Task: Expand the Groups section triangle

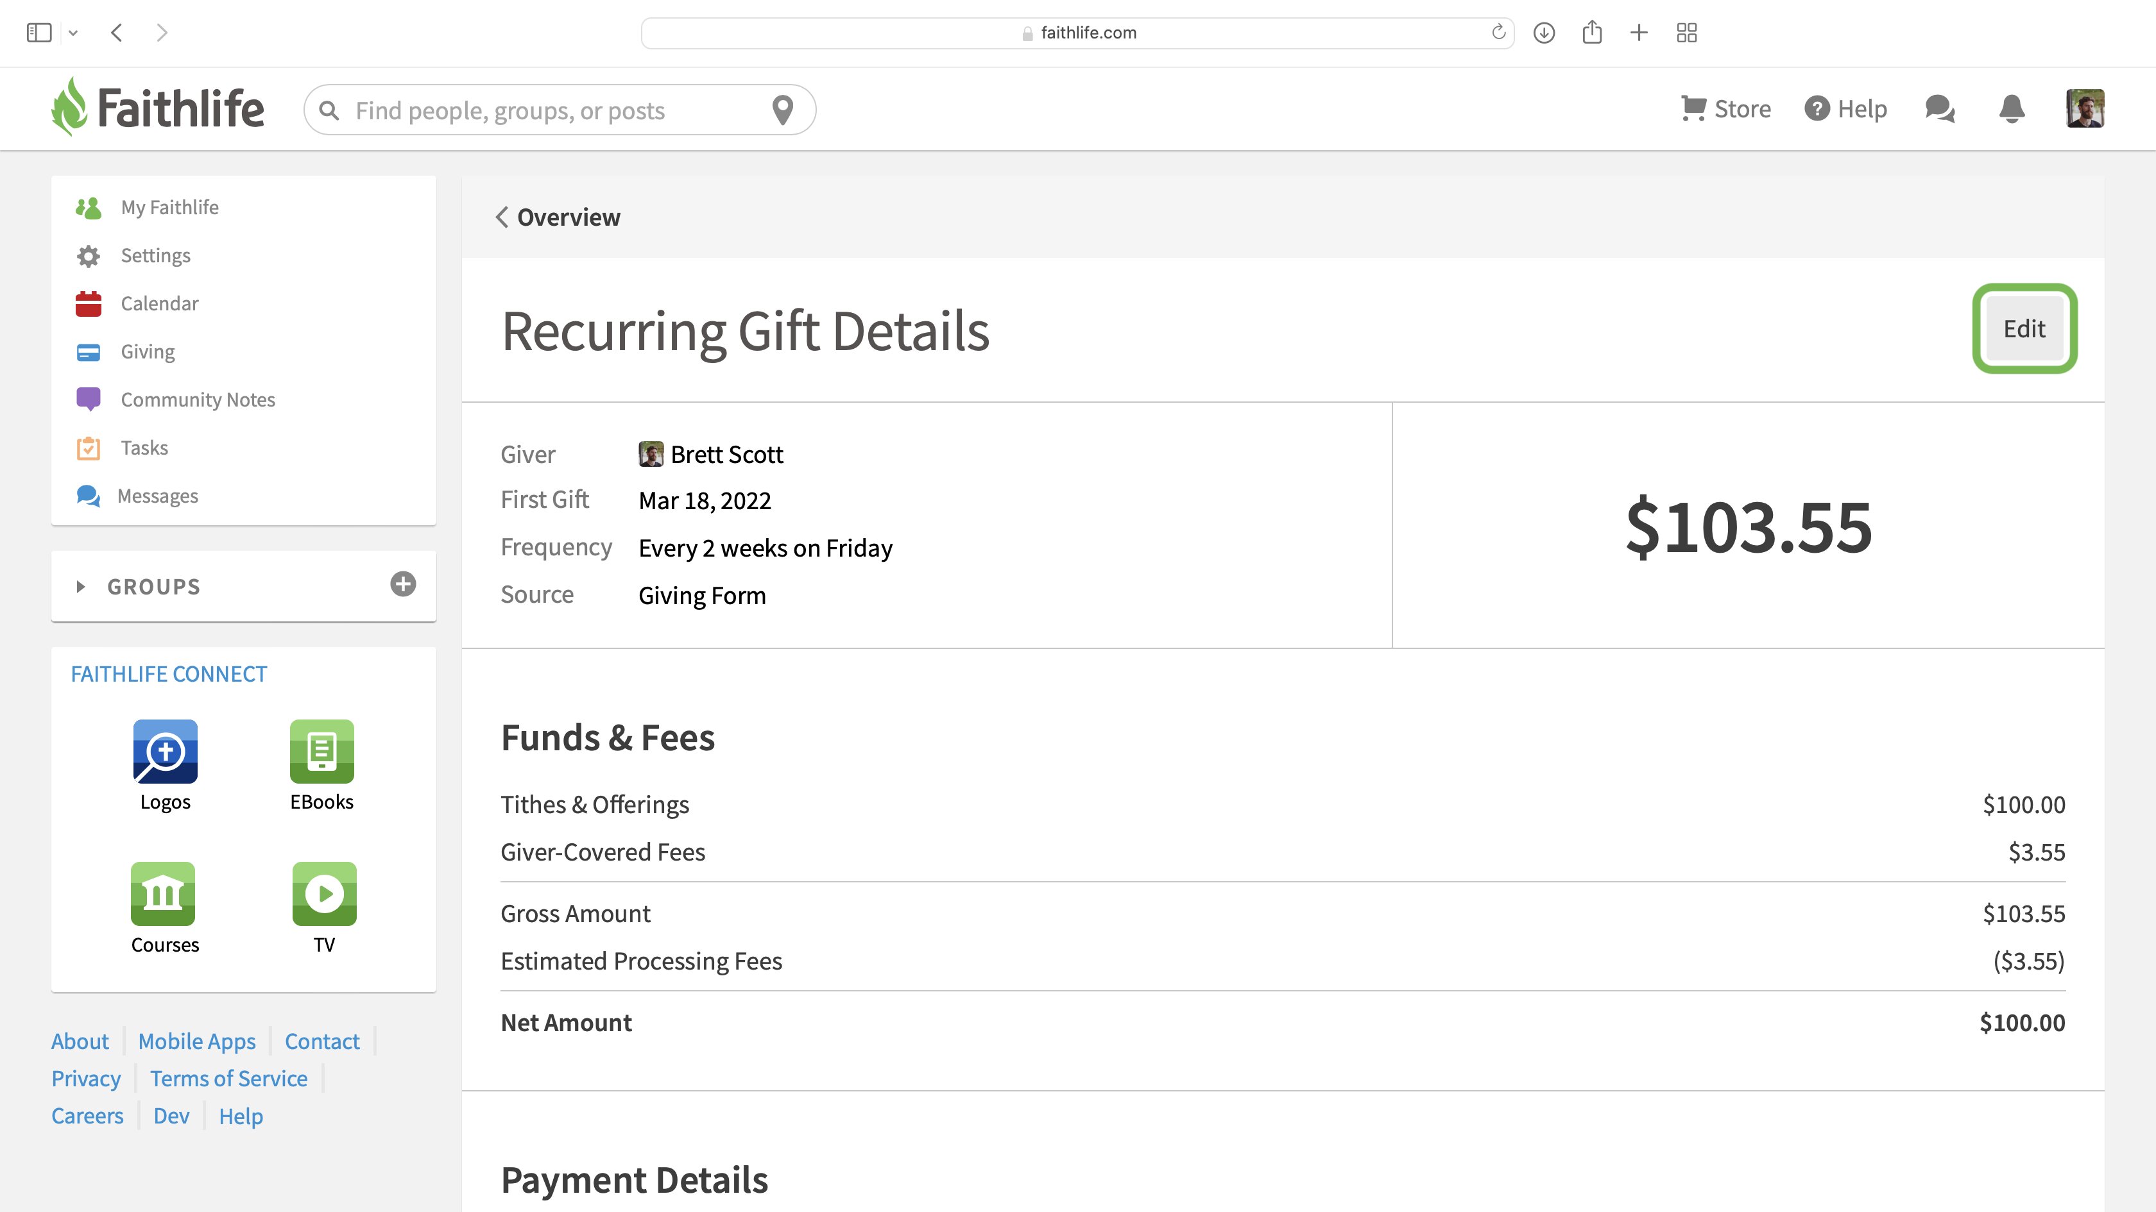Action: click(81, 586)
